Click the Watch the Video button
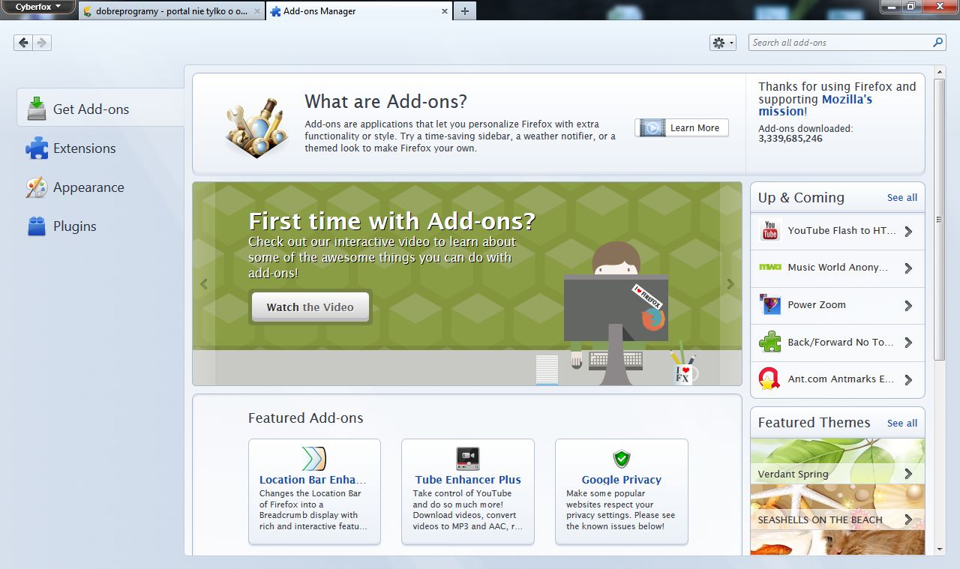The image size is (960, 569). (x=310, y=307)
